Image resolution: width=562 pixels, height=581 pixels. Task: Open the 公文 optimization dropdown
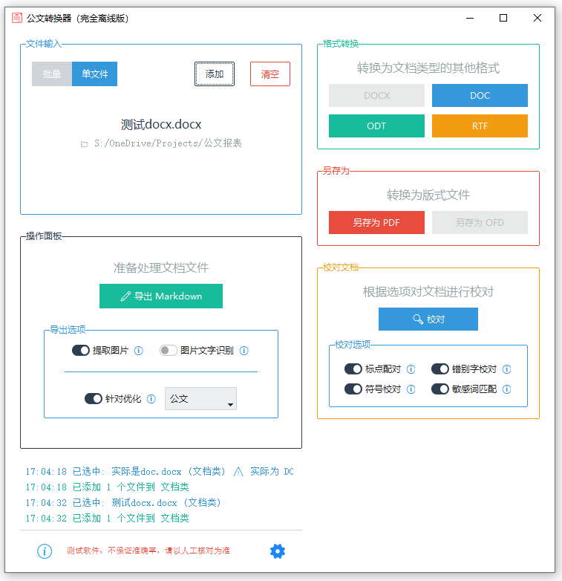[x=200, y=399]
